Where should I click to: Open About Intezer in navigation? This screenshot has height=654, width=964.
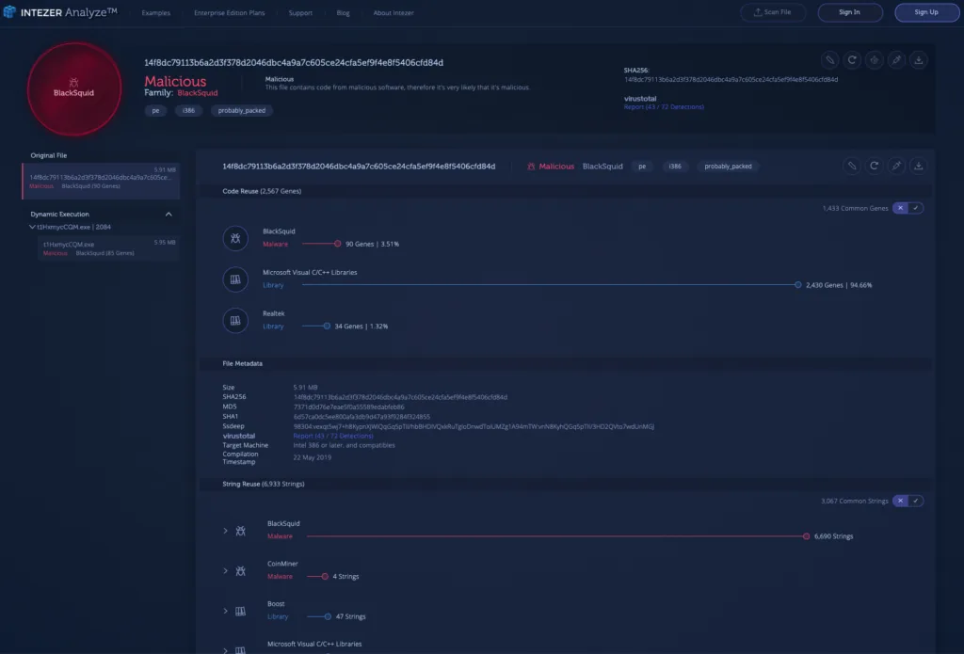point(394,13)
